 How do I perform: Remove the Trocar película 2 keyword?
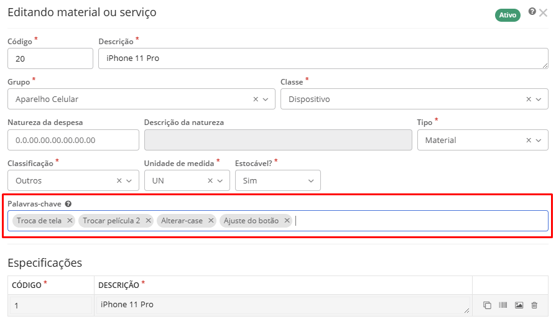click(x=148, y=221)
